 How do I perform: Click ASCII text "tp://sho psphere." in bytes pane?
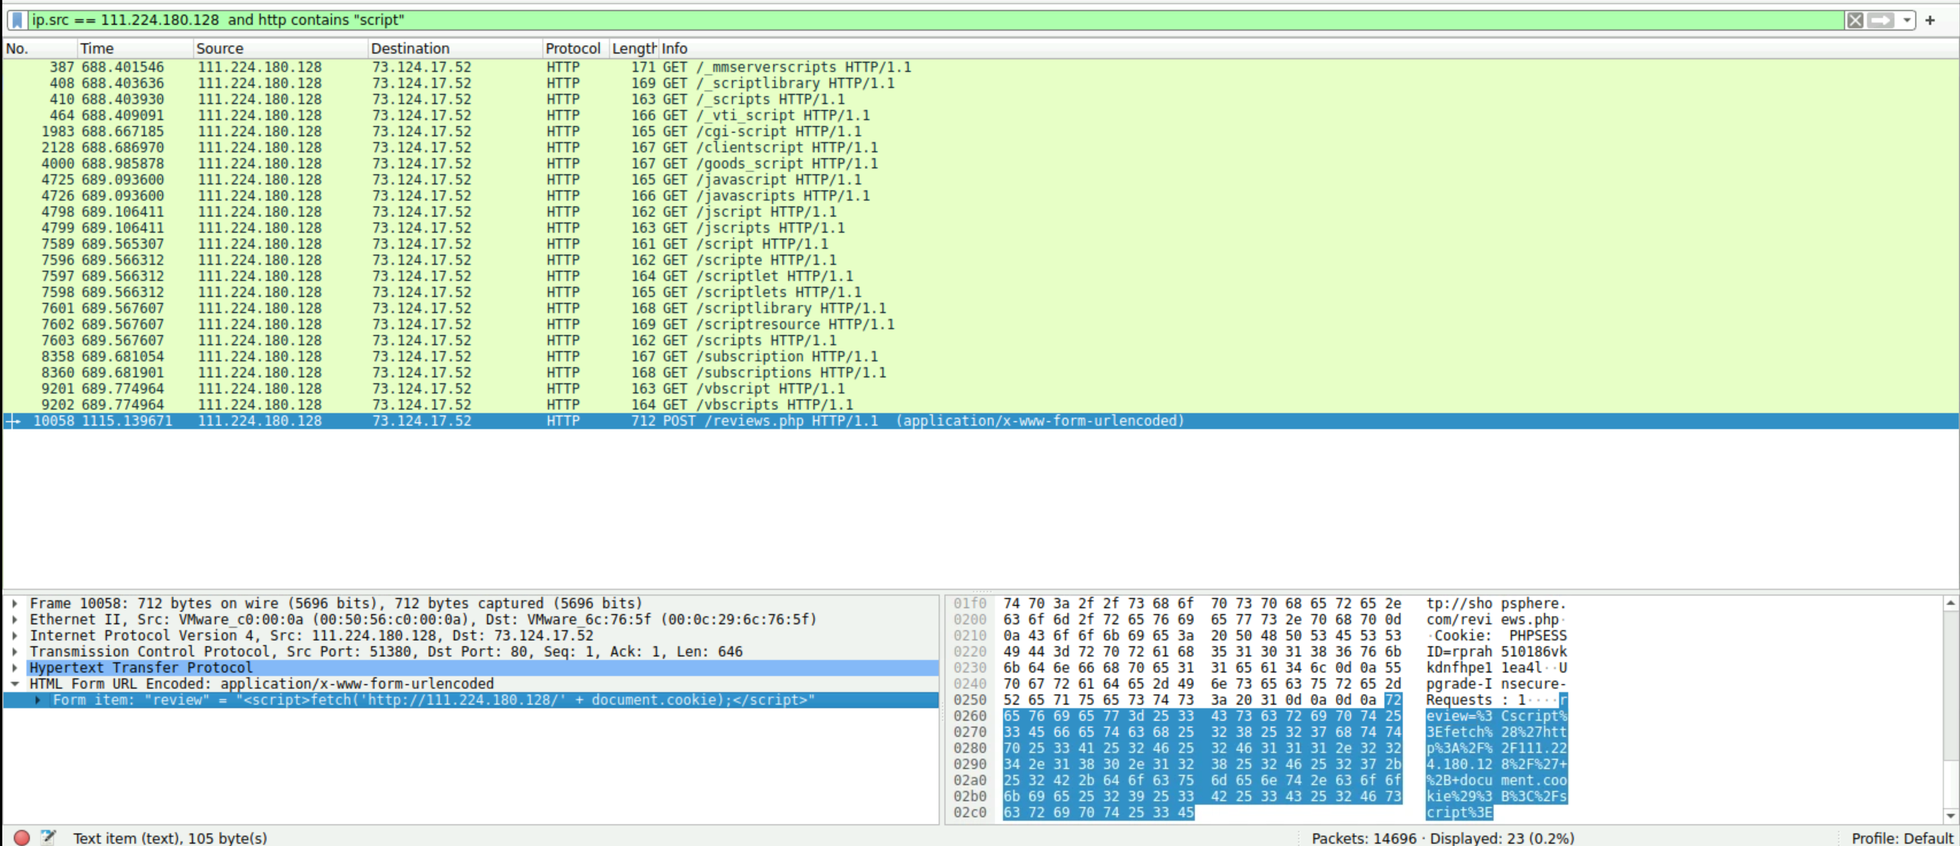coord(1496,603)
